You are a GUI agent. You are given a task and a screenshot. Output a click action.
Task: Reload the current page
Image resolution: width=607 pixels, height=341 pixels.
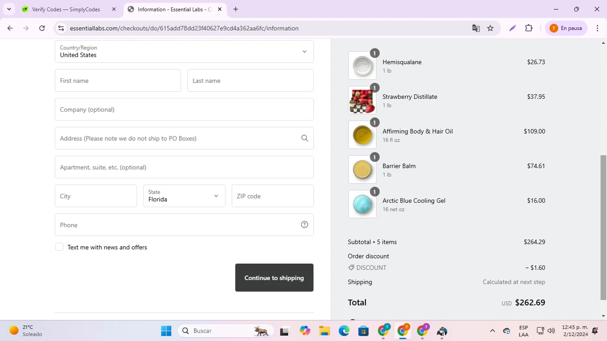pyautogui.click(x=42, y=28)
